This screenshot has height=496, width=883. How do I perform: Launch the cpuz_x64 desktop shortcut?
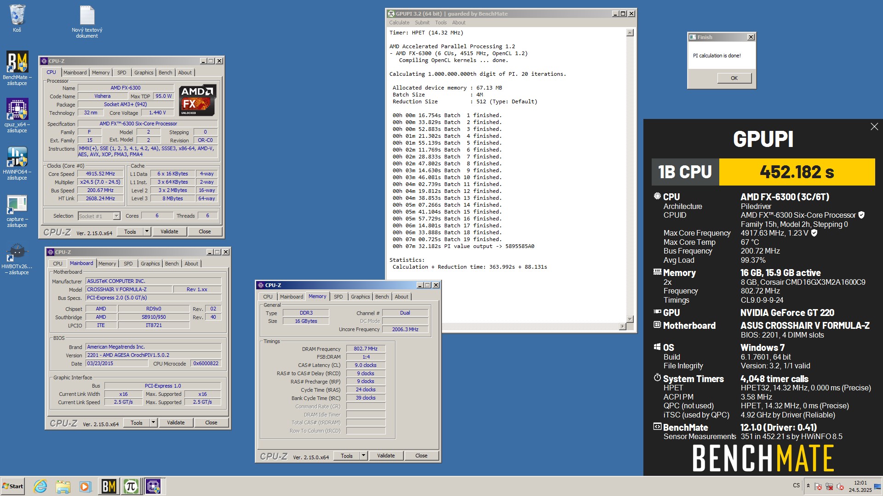(x=17, y=115)
